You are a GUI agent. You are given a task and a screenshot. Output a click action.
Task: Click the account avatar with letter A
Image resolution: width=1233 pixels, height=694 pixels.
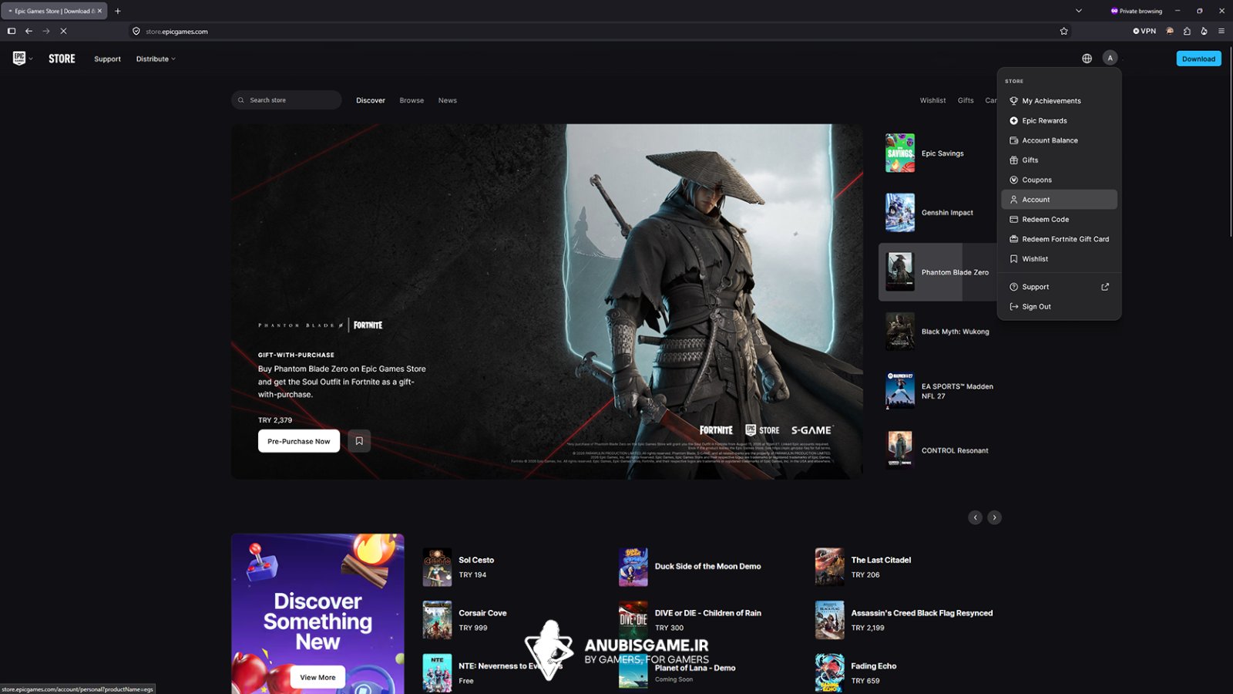pos(1110,59)
